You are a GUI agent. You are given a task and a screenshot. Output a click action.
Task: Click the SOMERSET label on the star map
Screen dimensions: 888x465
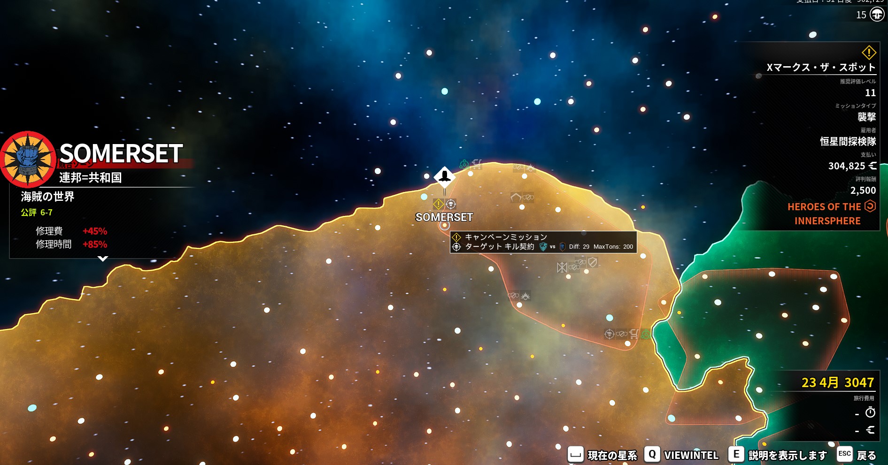click(x=444, y=217)
